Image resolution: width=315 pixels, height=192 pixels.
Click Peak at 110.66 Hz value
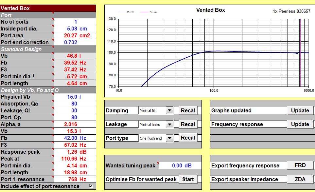pos(75,159)
